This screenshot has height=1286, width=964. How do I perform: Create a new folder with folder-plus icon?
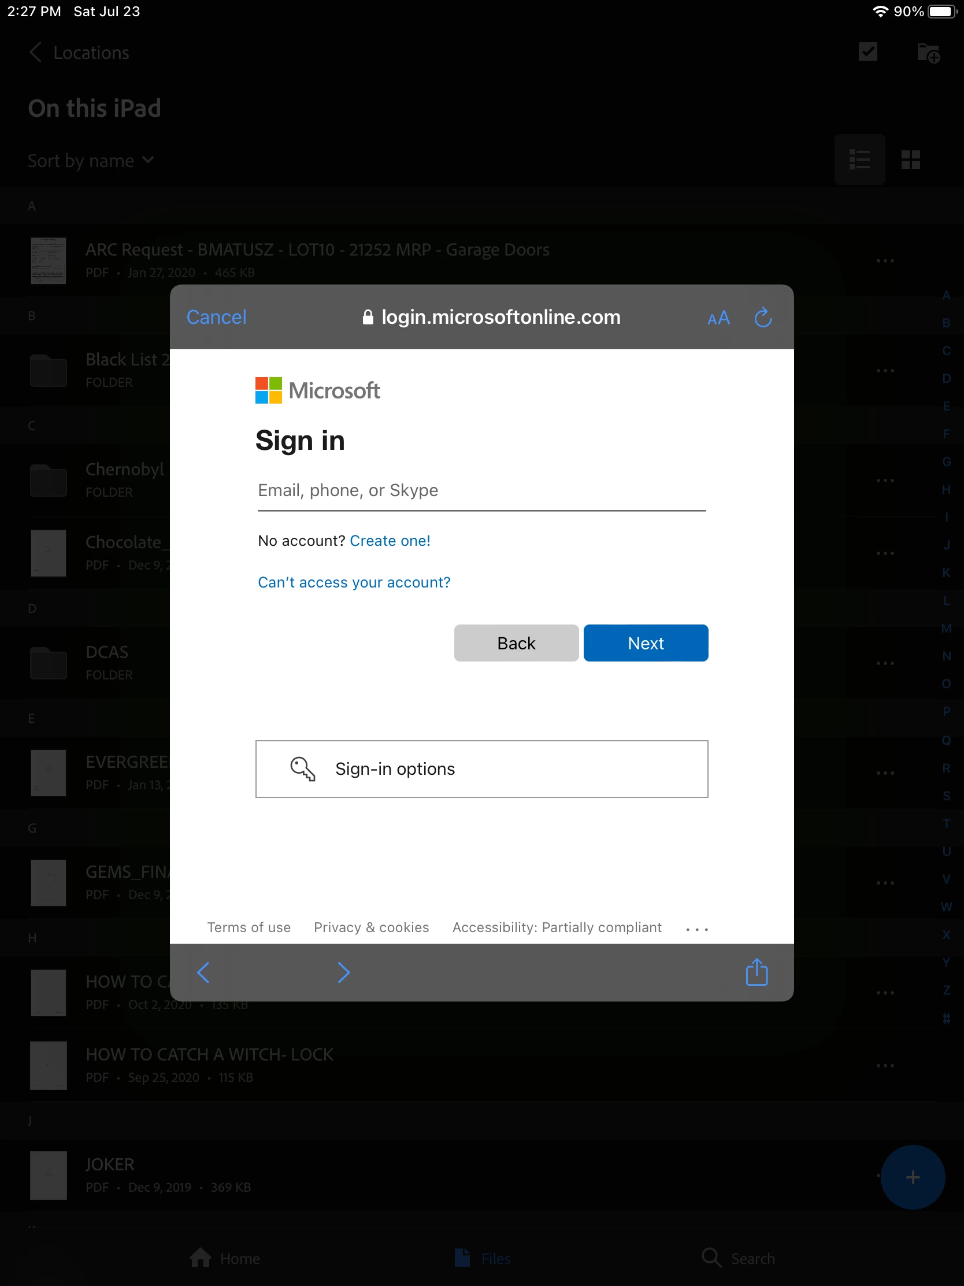[x=928, y=53]
